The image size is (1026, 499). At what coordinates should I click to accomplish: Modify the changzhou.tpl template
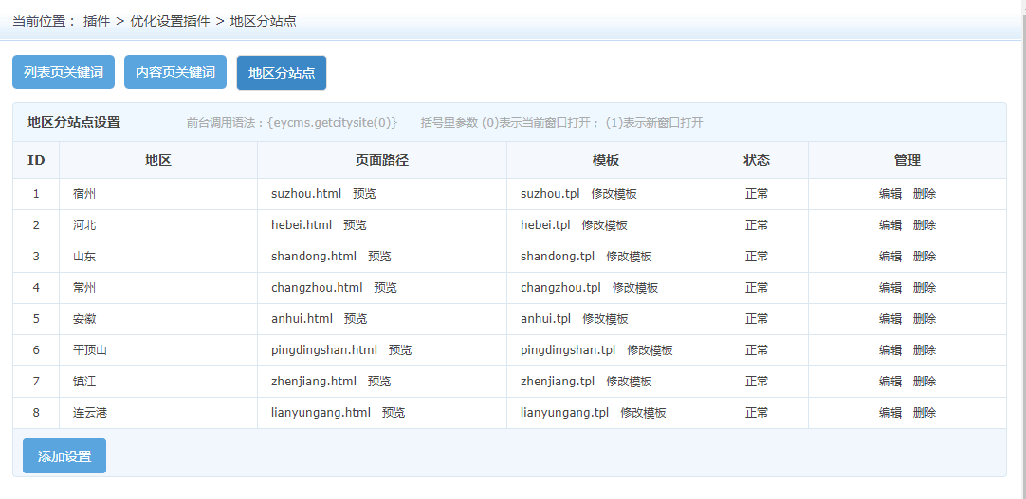(x=634, y=288)
